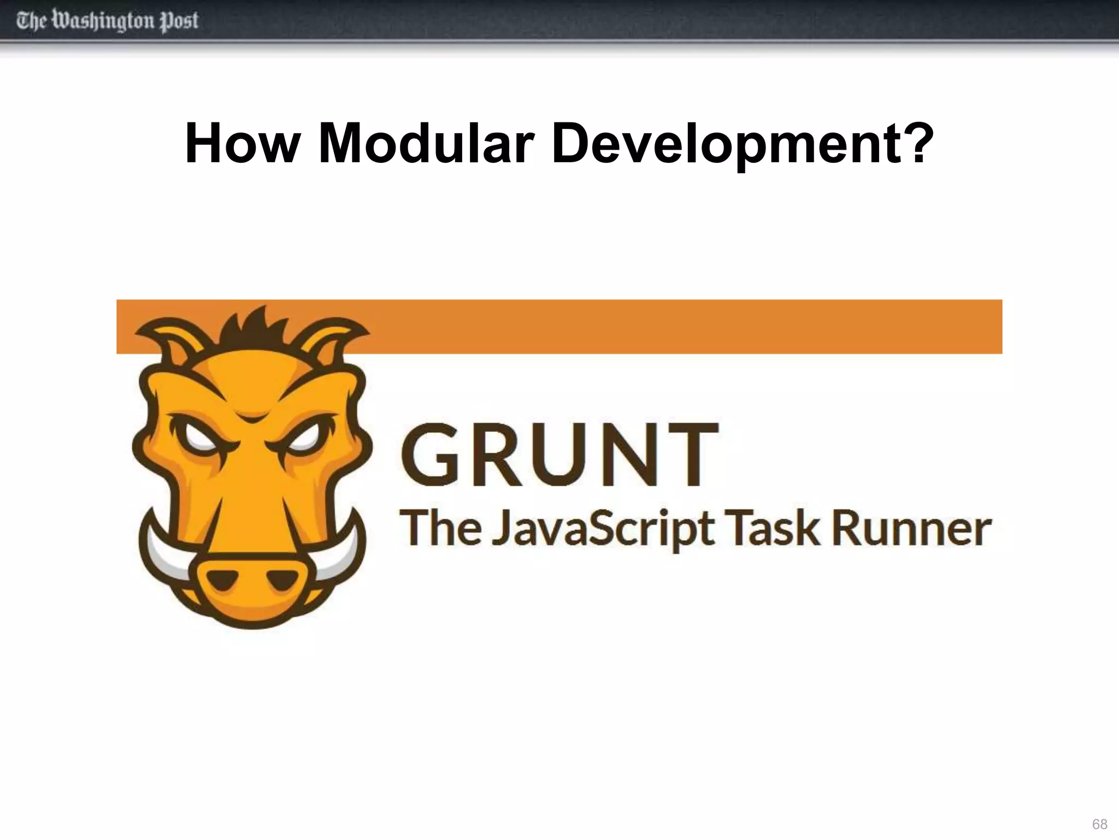Click the Grunt warthog mascot icon

(252, 468)
